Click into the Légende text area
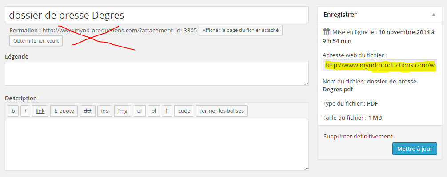 pyautogui.click(x=157, y=73)
